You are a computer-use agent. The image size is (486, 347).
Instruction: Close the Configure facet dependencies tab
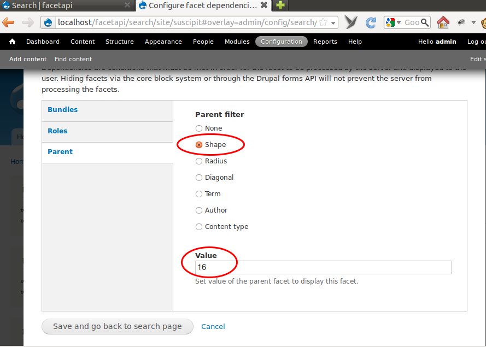coord(264,5)
